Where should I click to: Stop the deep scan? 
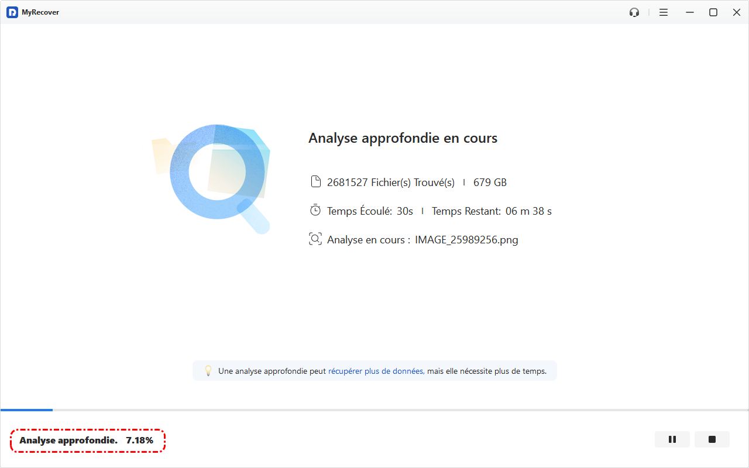[x=712, y=439]
